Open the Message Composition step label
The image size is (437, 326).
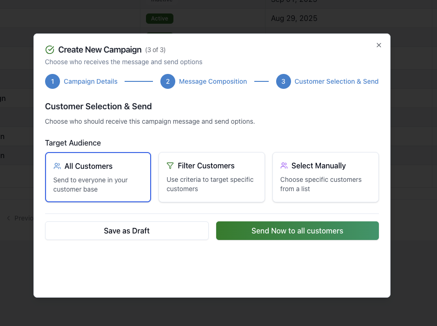(213, 81)
